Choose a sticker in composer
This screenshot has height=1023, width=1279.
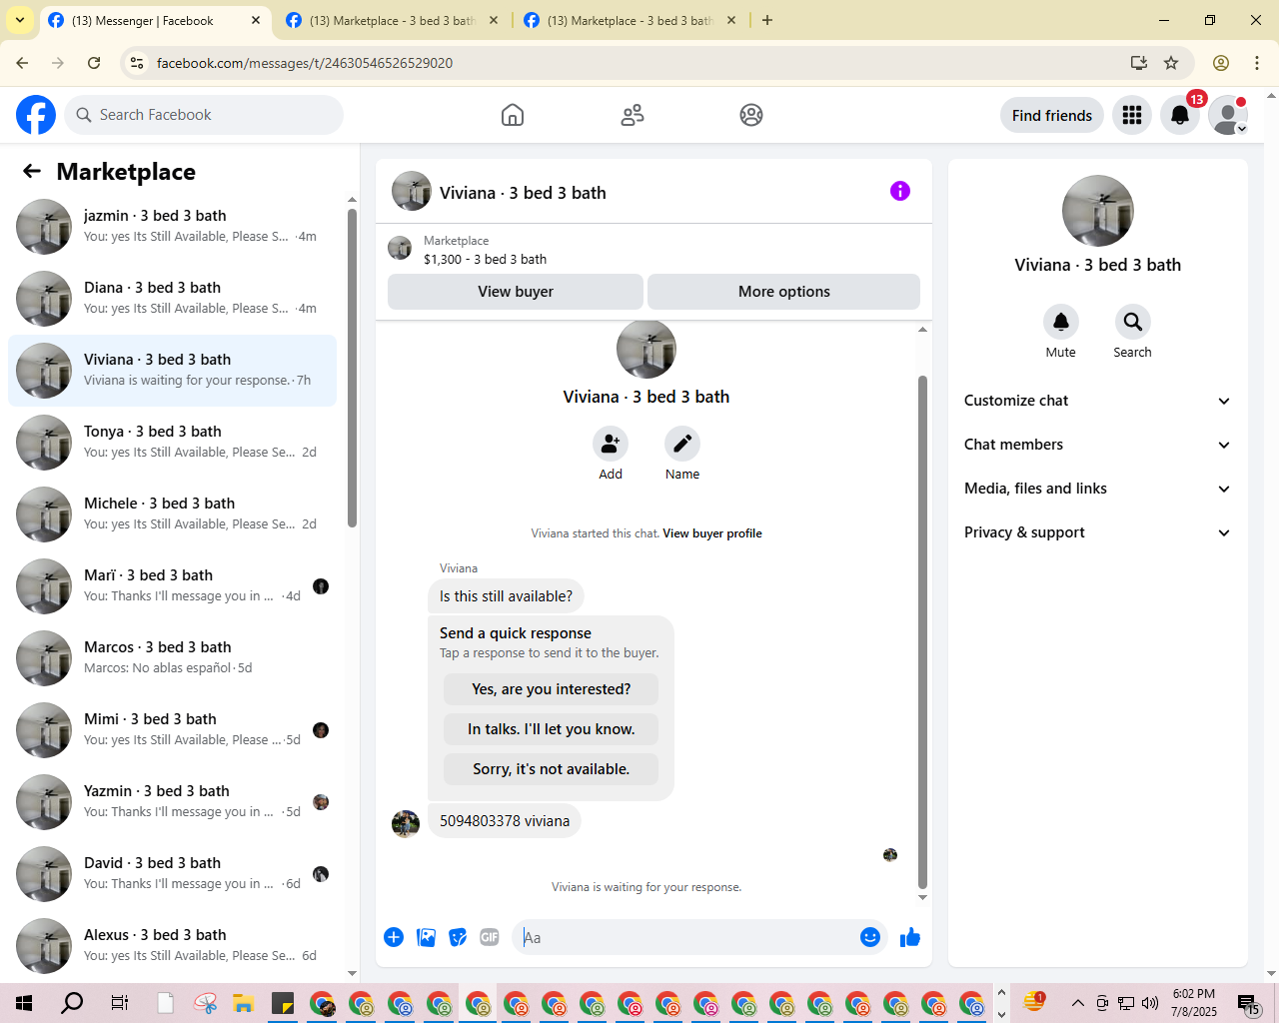458,937
